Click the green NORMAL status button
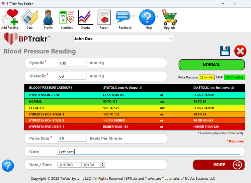This screenshot has height=183, width=251. [x=212, y=65]
